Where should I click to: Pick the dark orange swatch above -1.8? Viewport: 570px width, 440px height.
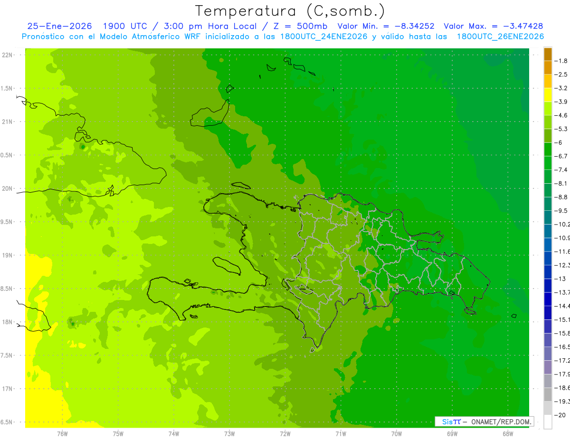548,54
